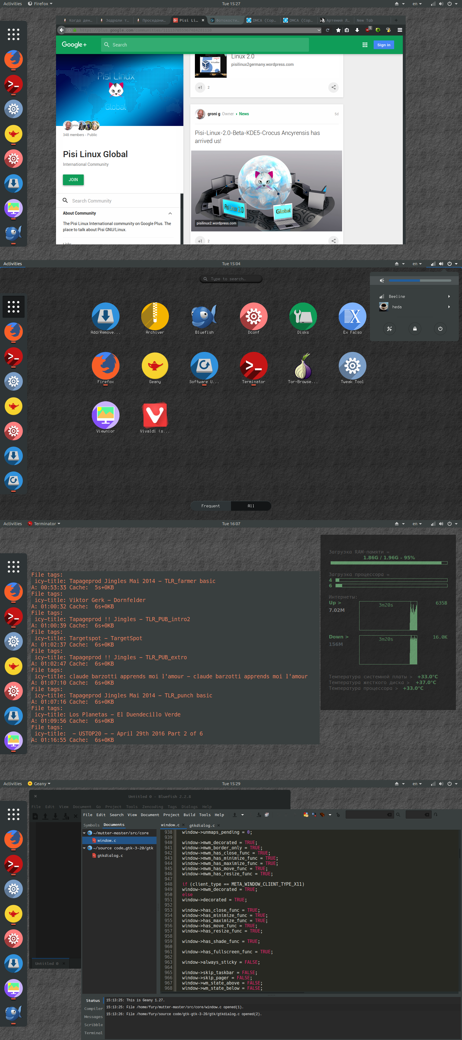Switch to Symbols sidebar tab in Geany
Viewport: 462px width, 1040px height.
91,825
